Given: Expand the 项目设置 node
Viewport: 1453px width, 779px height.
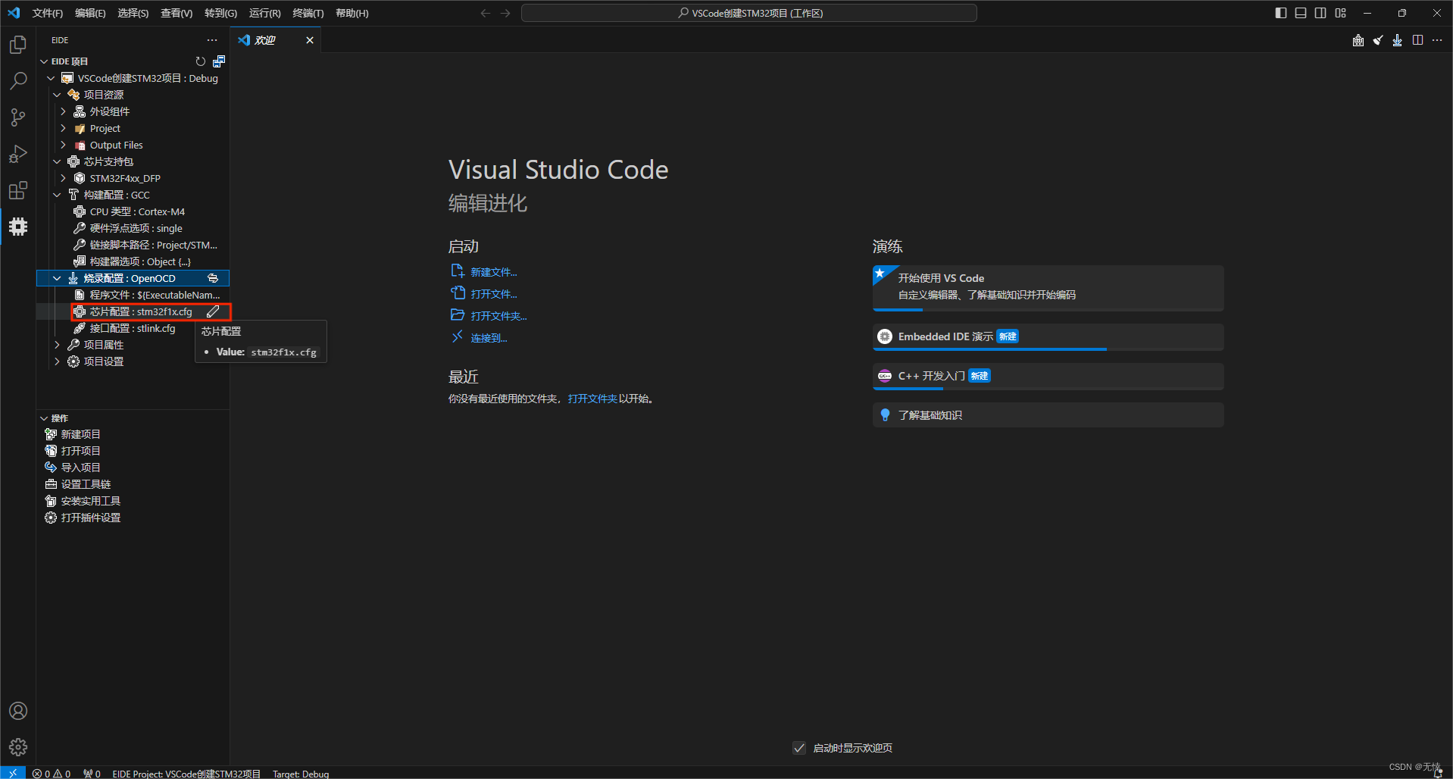Looking at the screenshot, I should pyautogui.click(x=57, y=361).
